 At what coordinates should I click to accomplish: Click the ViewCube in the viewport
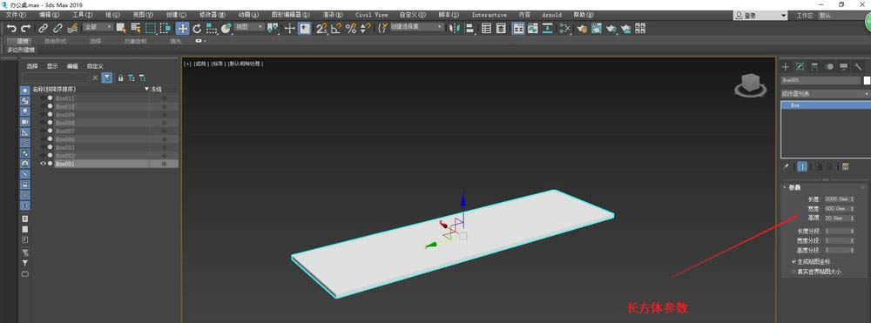[x=751, y=84]
